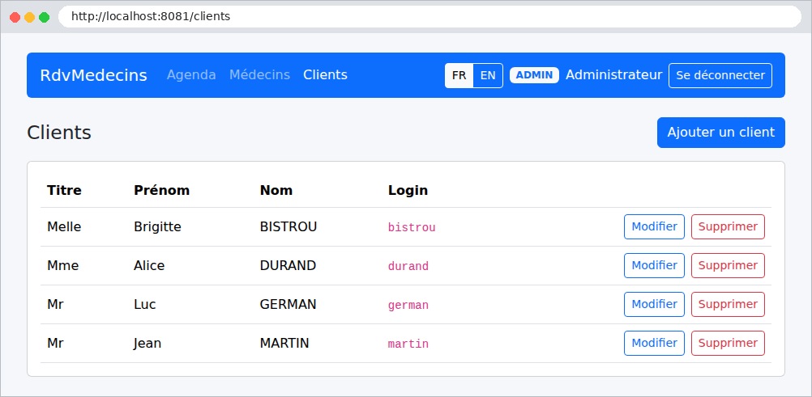Edit Alice DURAND with Modifier
Screen dimensions: 812x397
point(654,266)
